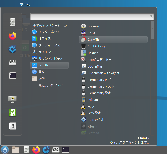The height and width of the screenshot is (154, 167).
Task: Click the search magnifier icon in search box
Action: coord(151,16)
